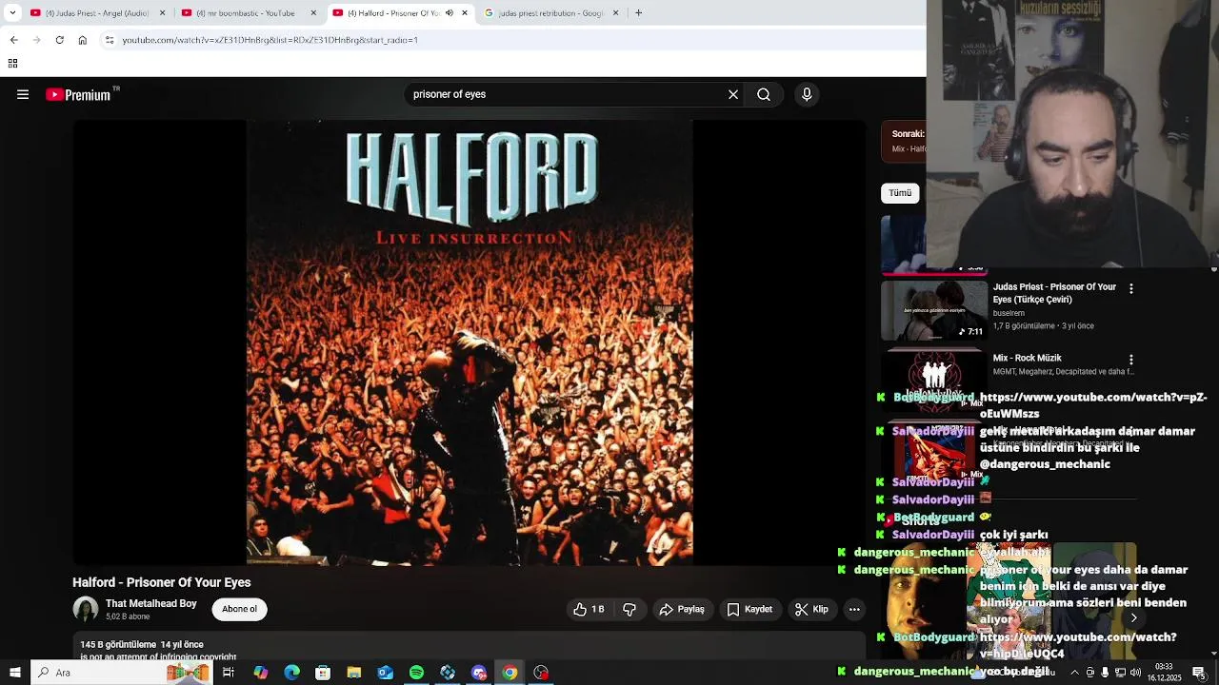Go back with browser back arrow
The height and width of the screenshot is (685, 1219).
(13, 40)
